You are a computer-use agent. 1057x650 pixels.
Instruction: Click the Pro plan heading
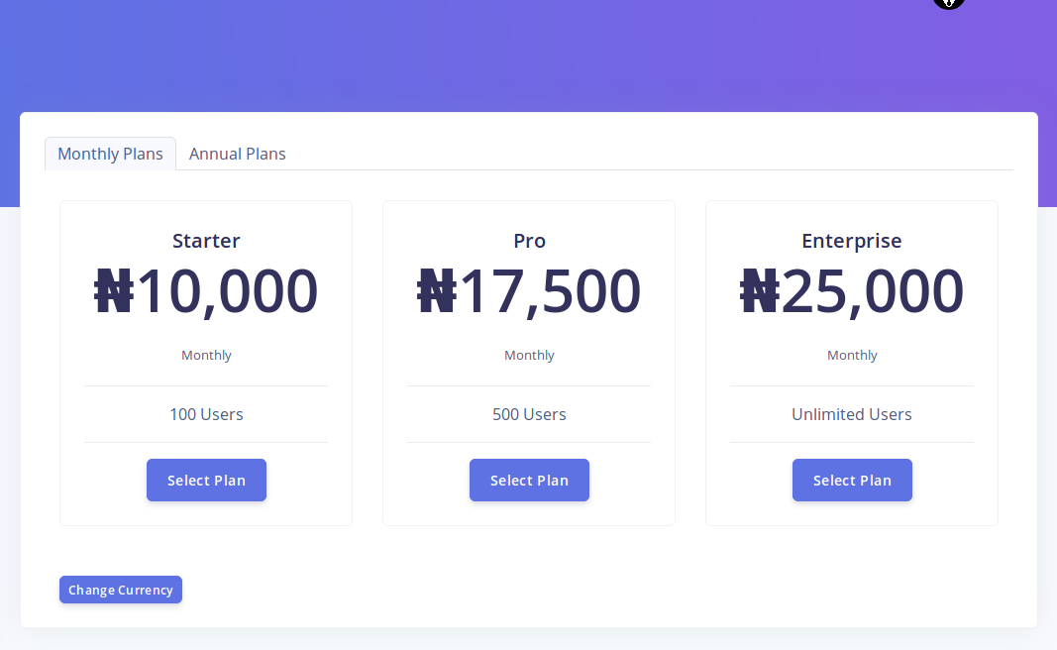coord(529,241)
